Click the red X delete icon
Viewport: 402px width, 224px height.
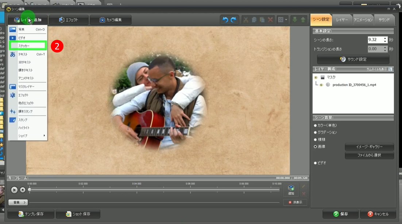(x=270, y=20)
